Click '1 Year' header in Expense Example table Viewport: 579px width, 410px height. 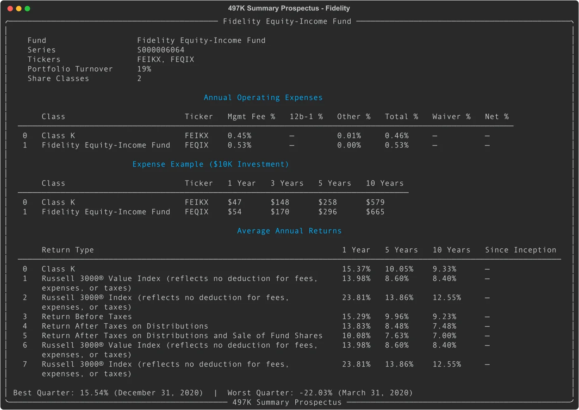tap(242, 183)
